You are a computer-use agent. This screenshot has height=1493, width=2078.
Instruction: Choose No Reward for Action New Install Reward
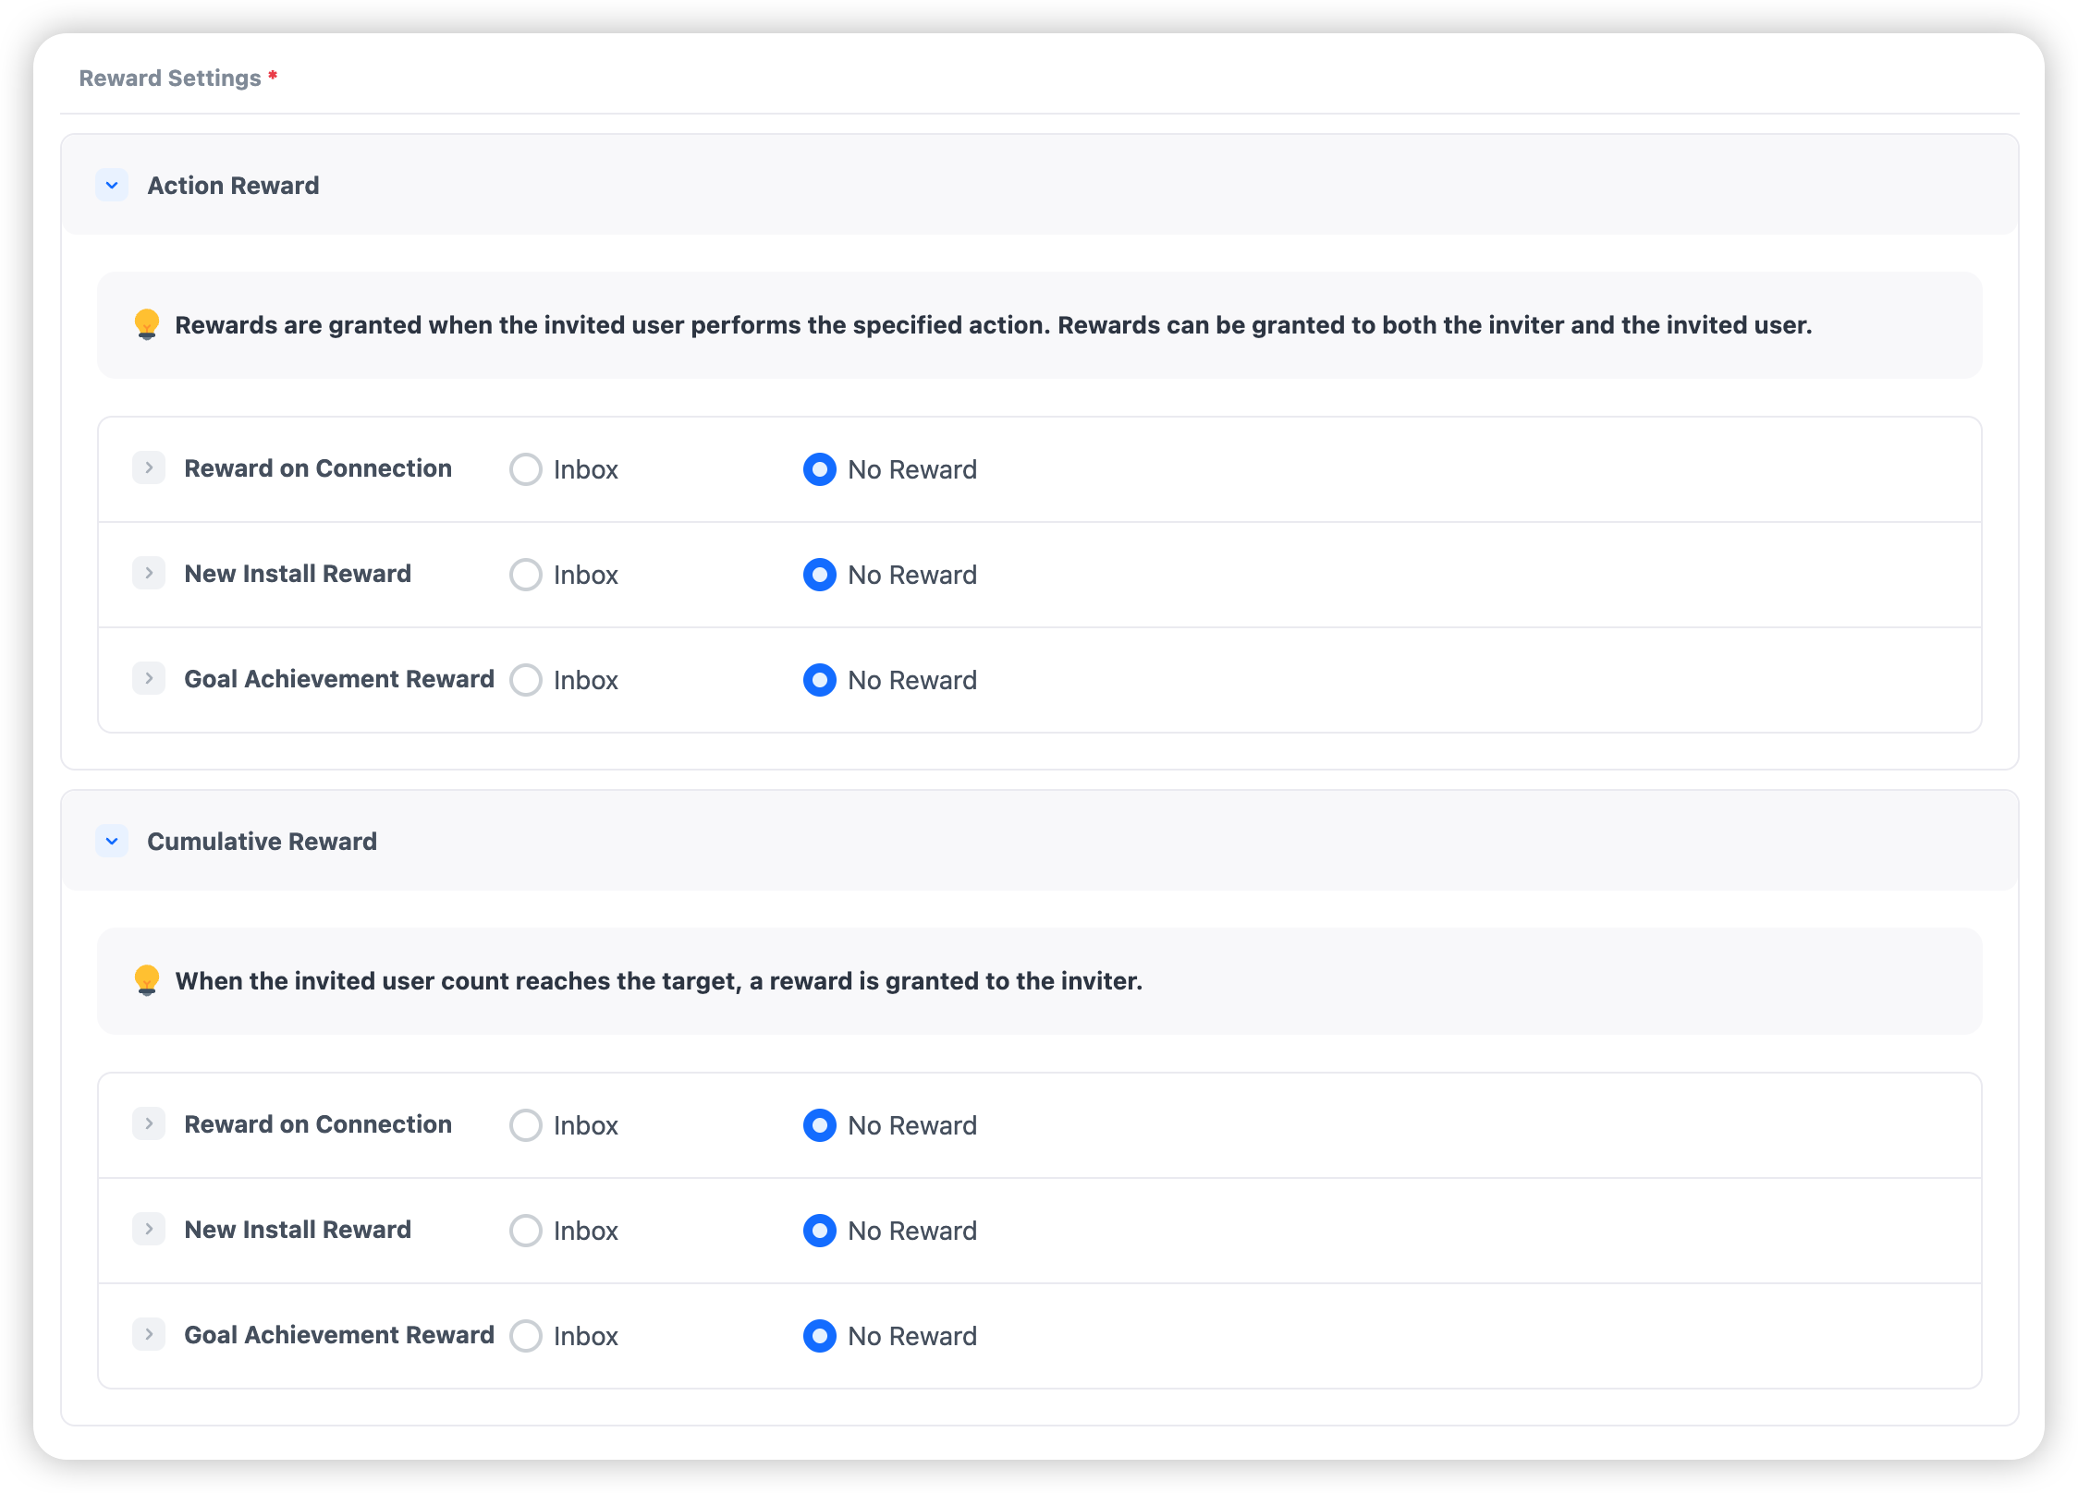820,575
